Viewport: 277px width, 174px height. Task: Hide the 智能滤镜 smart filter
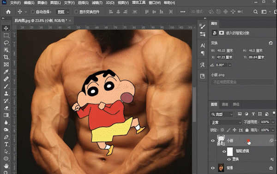224,151
